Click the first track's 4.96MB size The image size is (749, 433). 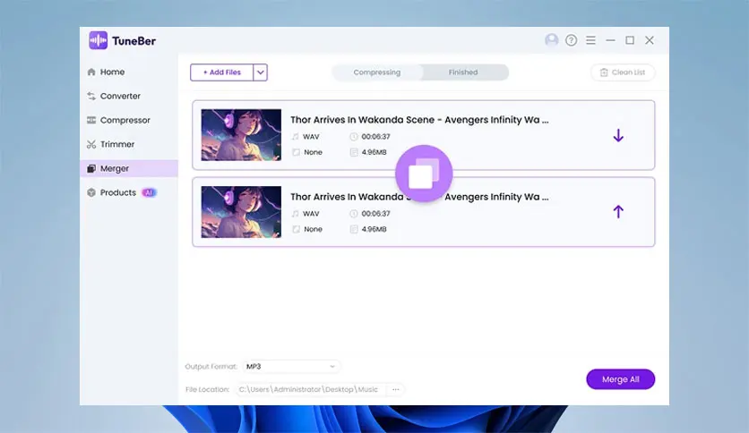[x=374, y=152]
